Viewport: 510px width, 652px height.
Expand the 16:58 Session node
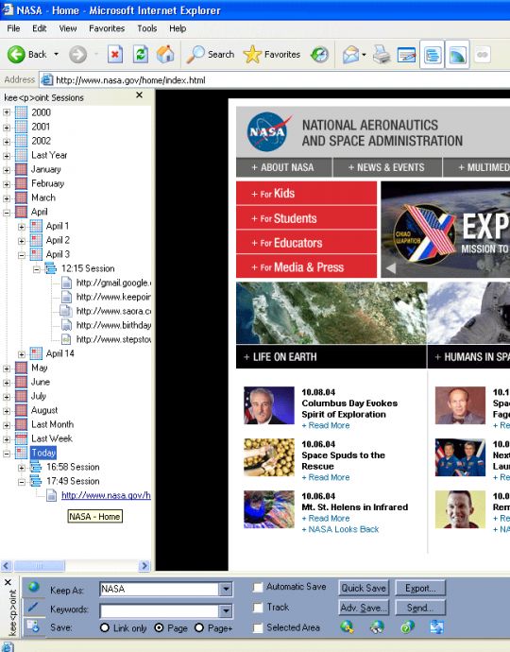point(22,468)
